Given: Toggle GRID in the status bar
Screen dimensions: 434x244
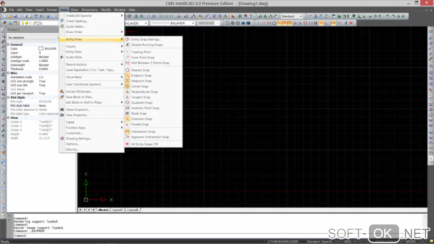Looking at the screenshot, I should pyautogui.click(x=347, y=241).
